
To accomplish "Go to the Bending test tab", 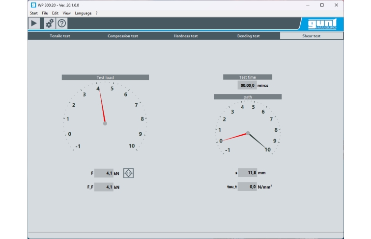I will 249,36.
